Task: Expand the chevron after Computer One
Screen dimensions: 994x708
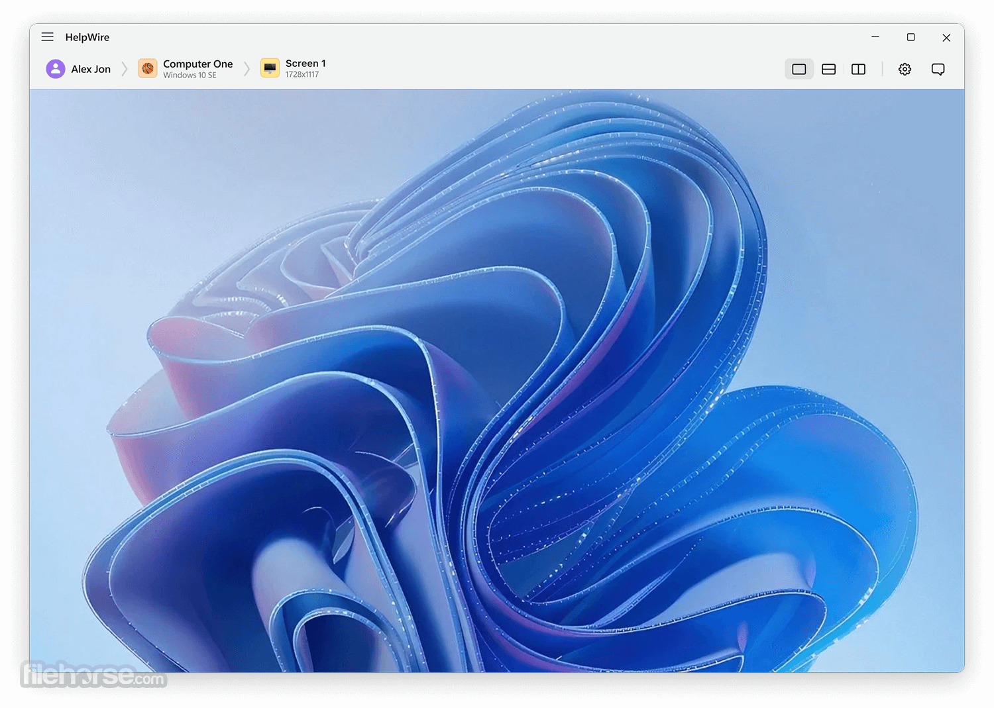Action: (x=247, y=69)
